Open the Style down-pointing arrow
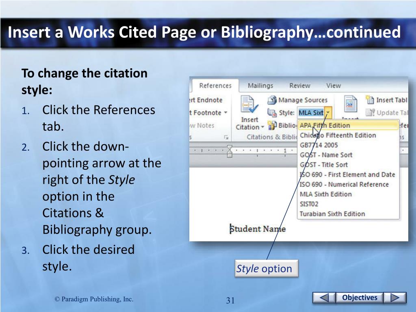416x312 pixels. (x=328, y=113)
